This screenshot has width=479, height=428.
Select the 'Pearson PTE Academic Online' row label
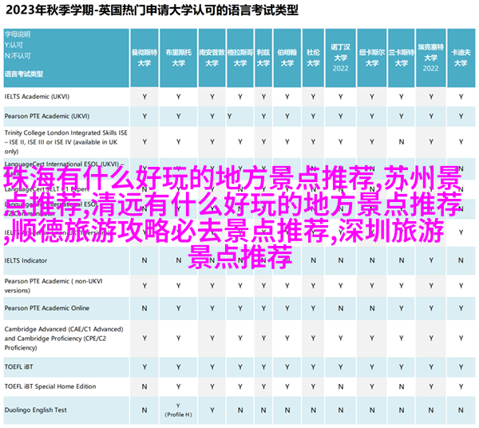[47, 308]
